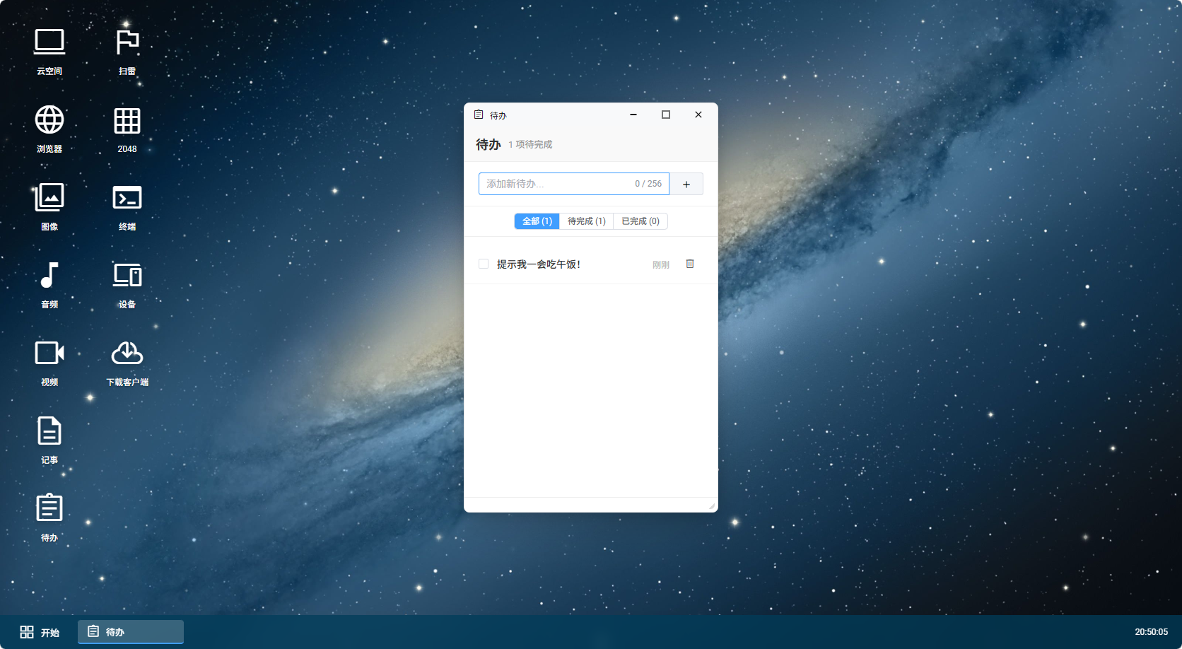Open the 视频 video icon
This screenshot has height=649, width=1182.
[49, 362]
